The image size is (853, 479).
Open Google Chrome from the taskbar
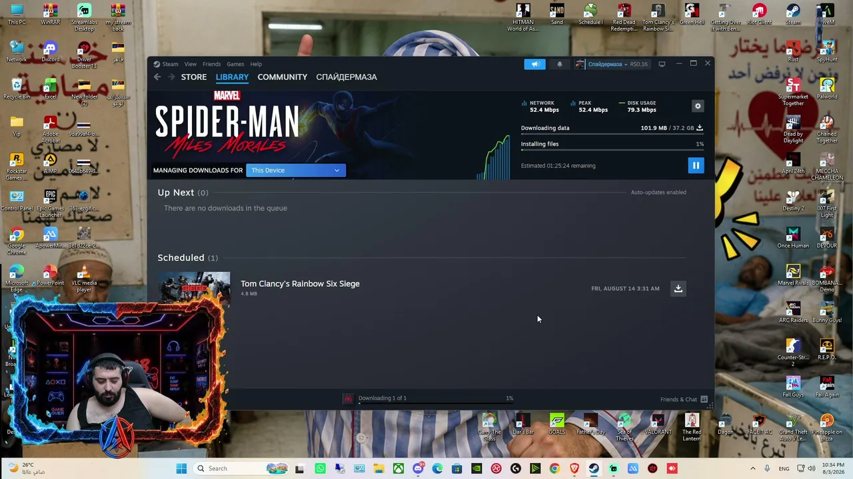554,468
